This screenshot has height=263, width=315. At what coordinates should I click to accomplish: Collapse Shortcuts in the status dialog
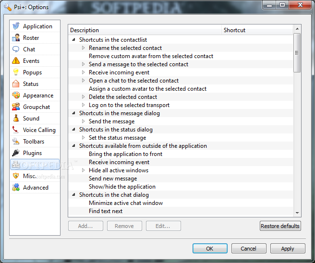coord(74,130)
